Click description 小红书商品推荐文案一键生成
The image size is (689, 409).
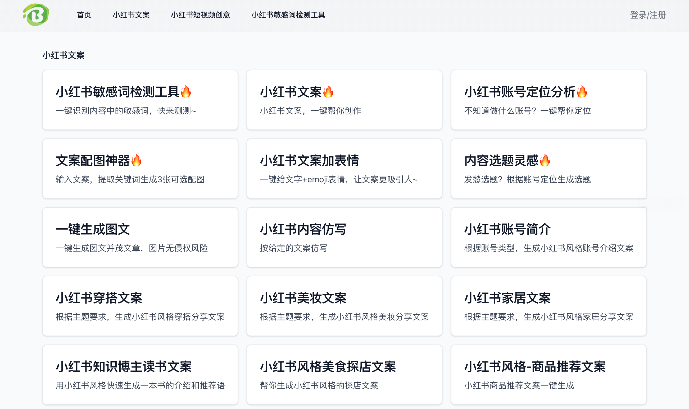click(519, 385)
